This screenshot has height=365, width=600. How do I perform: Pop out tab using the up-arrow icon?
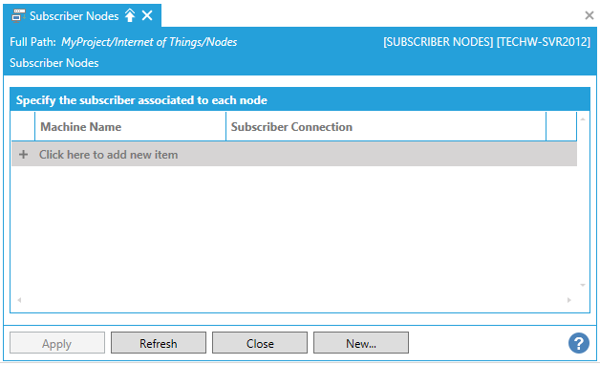[130, 15]
